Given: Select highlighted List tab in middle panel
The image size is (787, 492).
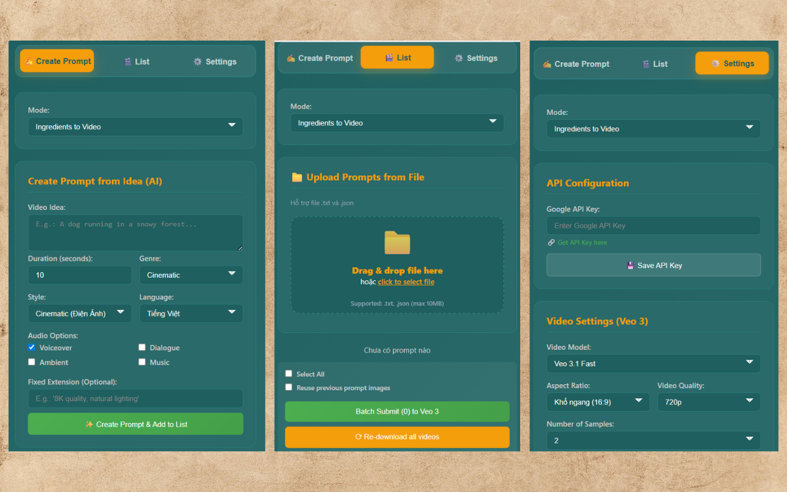Looking at the screenshot, I should (x=397, y=57).
